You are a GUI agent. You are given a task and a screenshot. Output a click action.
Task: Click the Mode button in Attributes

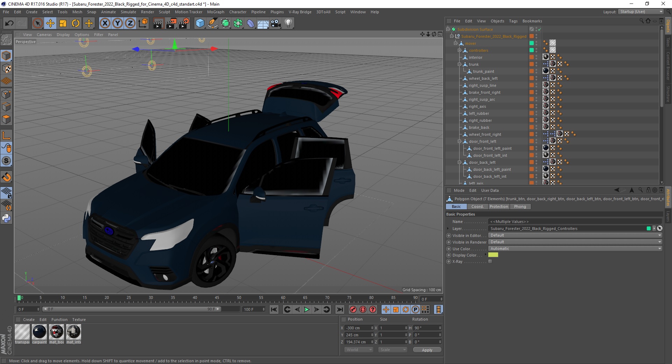point(459,190)
